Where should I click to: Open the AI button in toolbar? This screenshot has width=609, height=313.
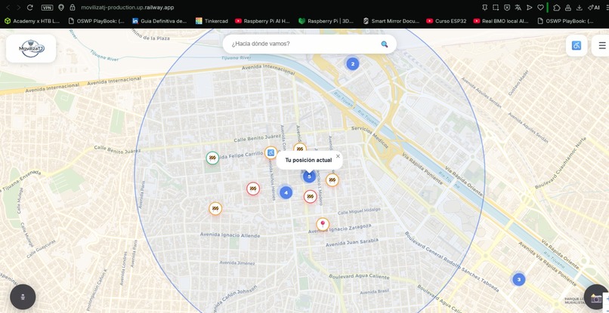(x=593, y=8)
